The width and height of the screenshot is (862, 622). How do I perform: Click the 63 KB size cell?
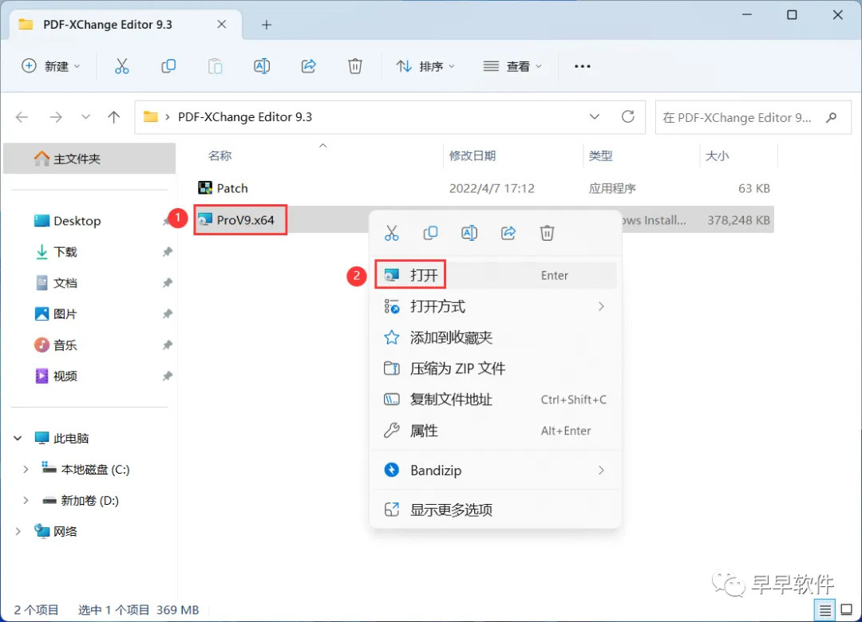[753, 188]
